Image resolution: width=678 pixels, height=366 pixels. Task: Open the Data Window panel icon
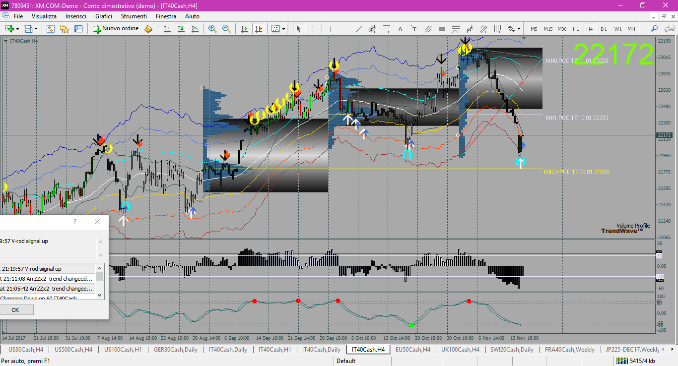click(x=78, y=29)
